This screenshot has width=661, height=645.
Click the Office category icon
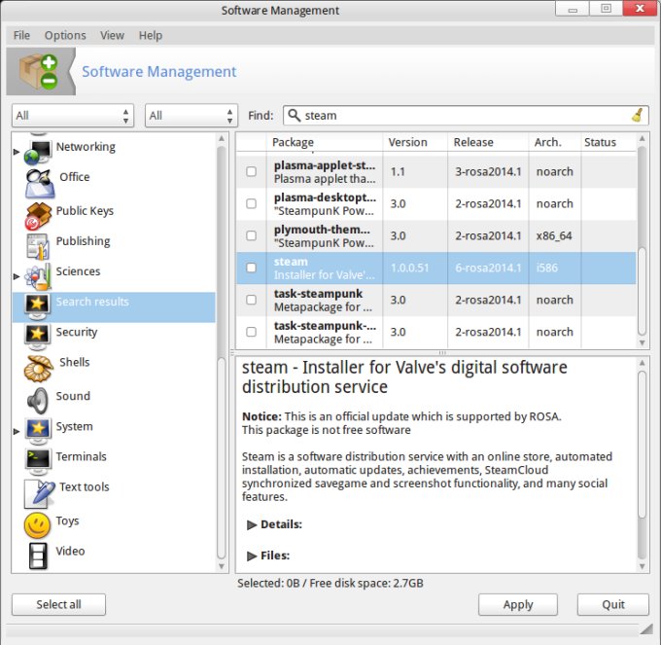(x=39, y=183)
